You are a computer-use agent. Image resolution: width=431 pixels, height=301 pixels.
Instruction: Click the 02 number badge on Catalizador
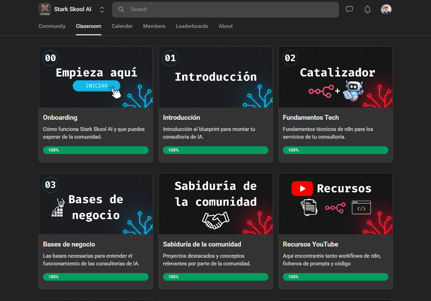tap(290, 58)
